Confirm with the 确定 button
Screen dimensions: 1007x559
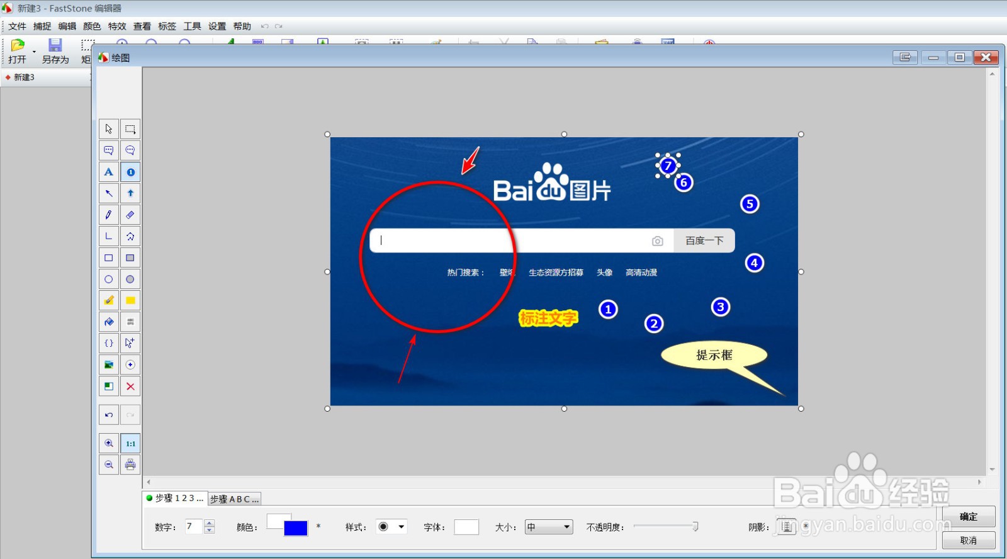pyautogui.click(x=969, y=516)
